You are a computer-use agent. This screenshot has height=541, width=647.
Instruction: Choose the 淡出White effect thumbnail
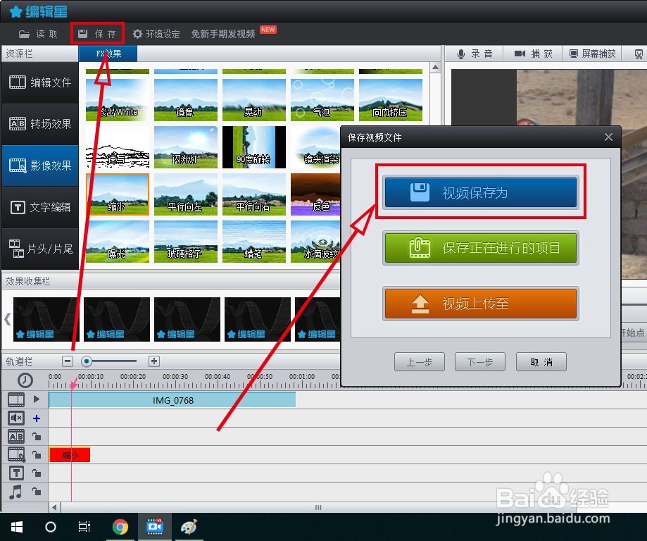(118, 100)
